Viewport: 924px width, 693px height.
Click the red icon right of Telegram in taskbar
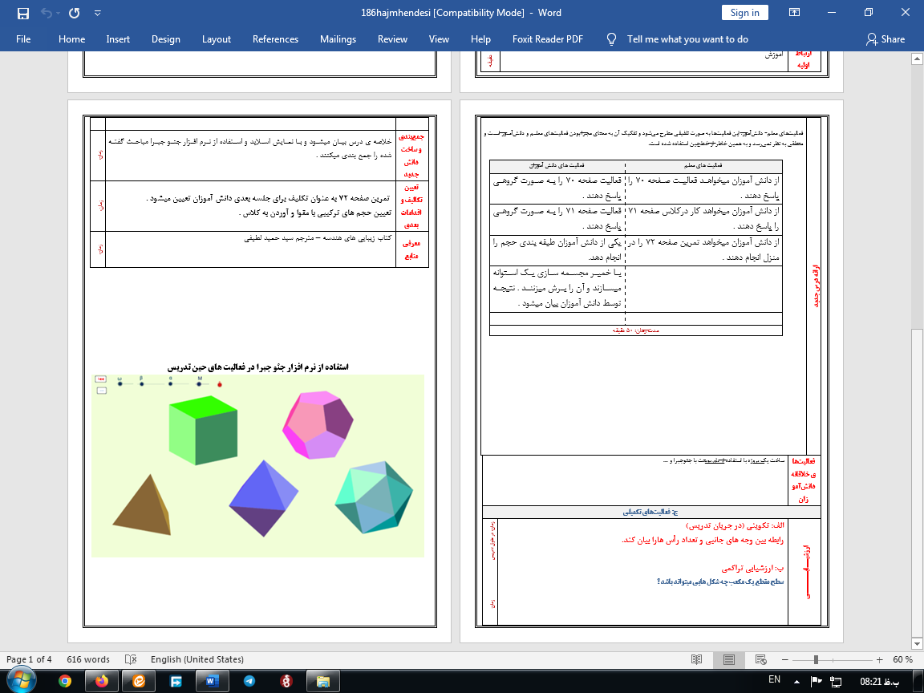point(286,681)
